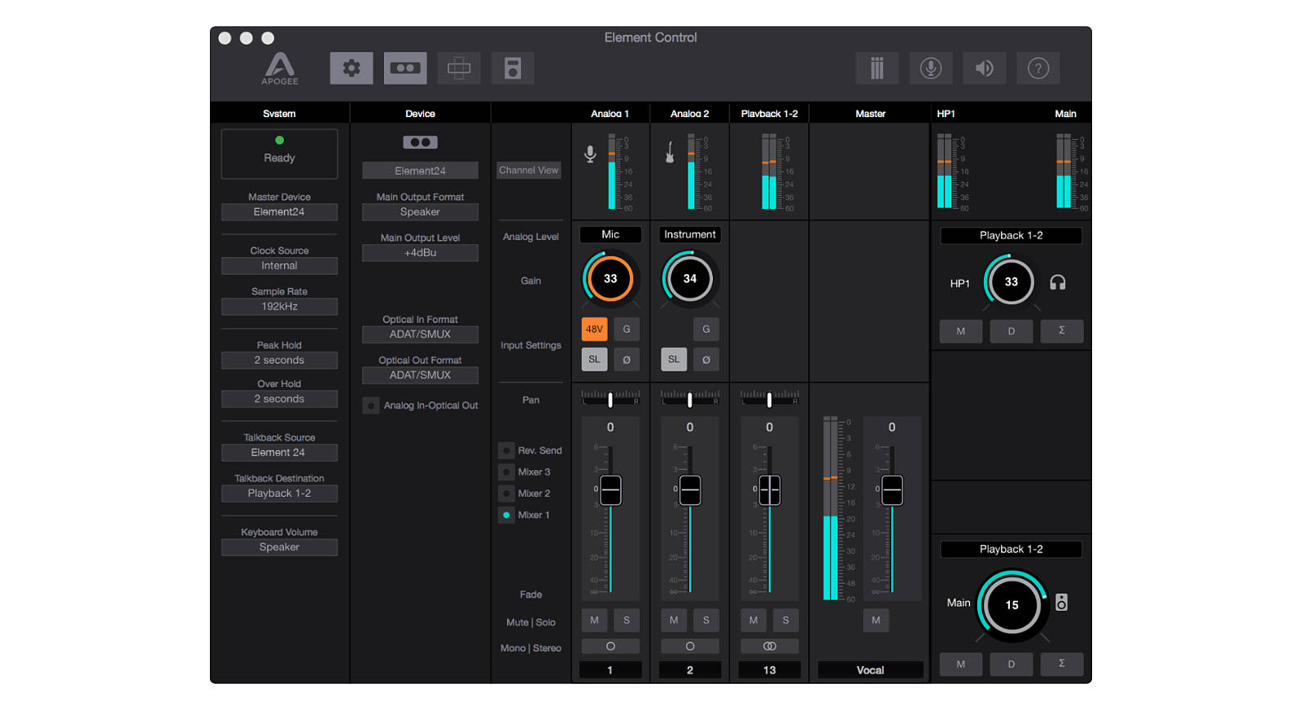Open the help question mark icon
This screenshot has height=710, width=1302.
pos(1038,68)
